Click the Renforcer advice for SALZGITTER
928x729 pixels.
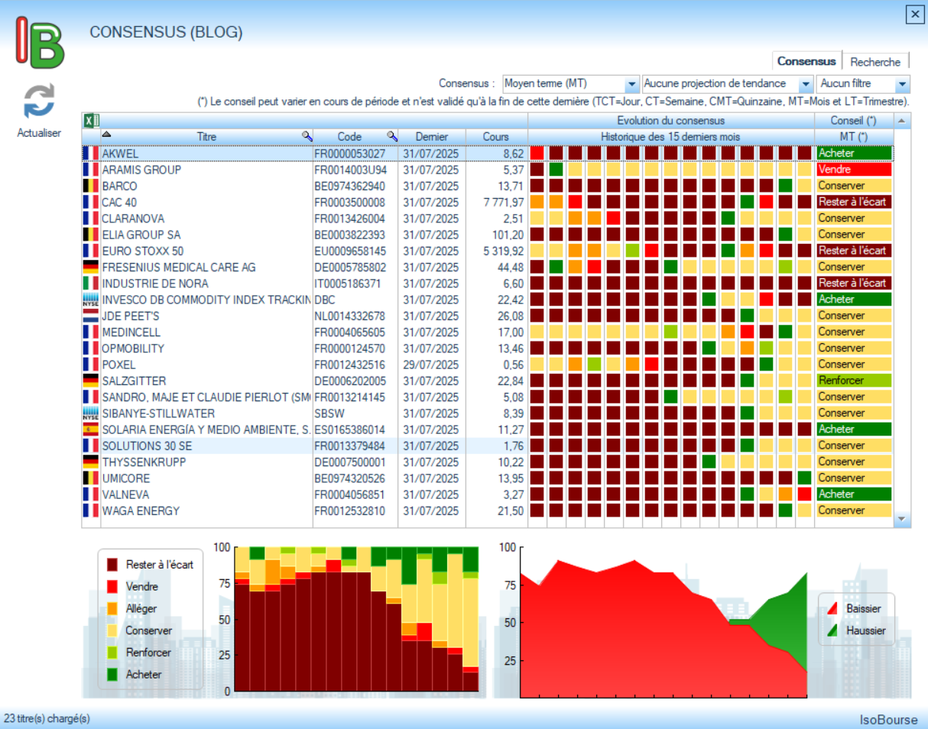click(854, 381)
